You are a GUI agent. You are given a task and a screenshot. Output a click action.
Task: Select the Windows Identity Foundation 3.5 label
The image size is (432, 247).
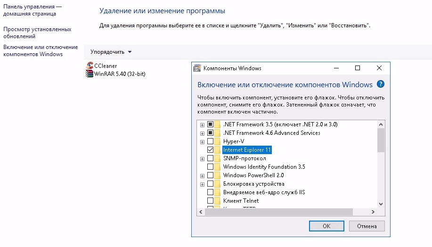click(x=264, y=167)
